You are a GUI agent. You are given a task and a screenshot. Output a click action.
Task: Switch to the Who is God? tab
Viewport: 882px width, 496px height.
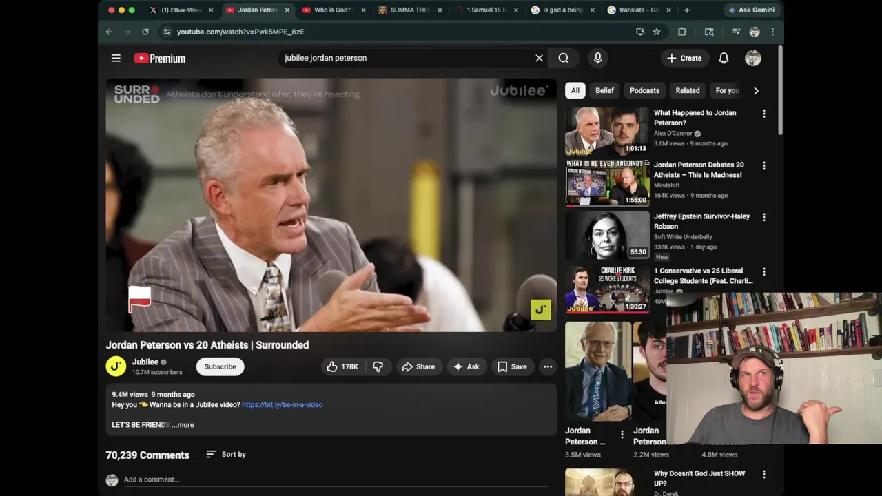[333, 10]
